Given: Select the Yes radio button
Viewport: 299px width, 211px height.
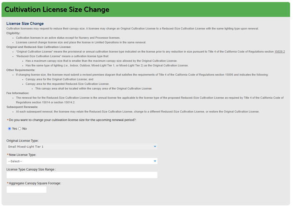Looking at the screenshot, I should click(x=10, y=129).
